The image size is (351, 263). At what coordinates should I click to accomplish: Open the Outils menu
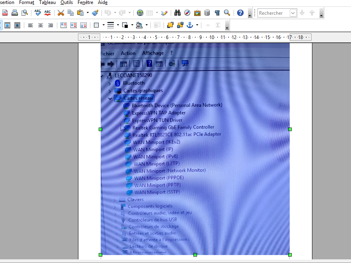coord(67,2)
